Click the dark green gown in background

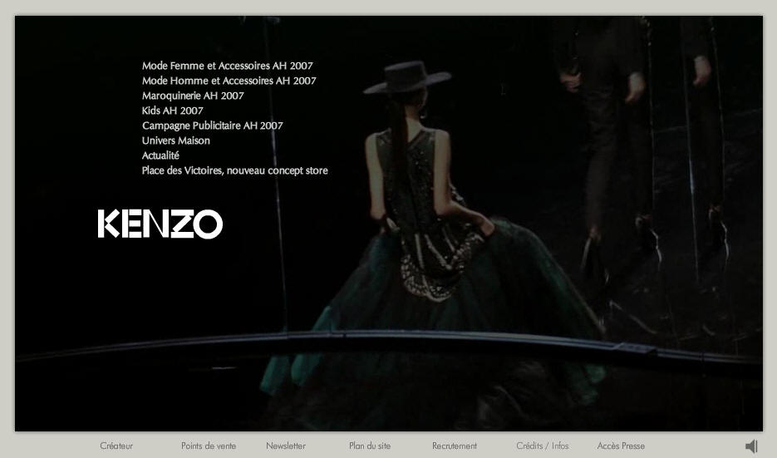pos(431,318)
